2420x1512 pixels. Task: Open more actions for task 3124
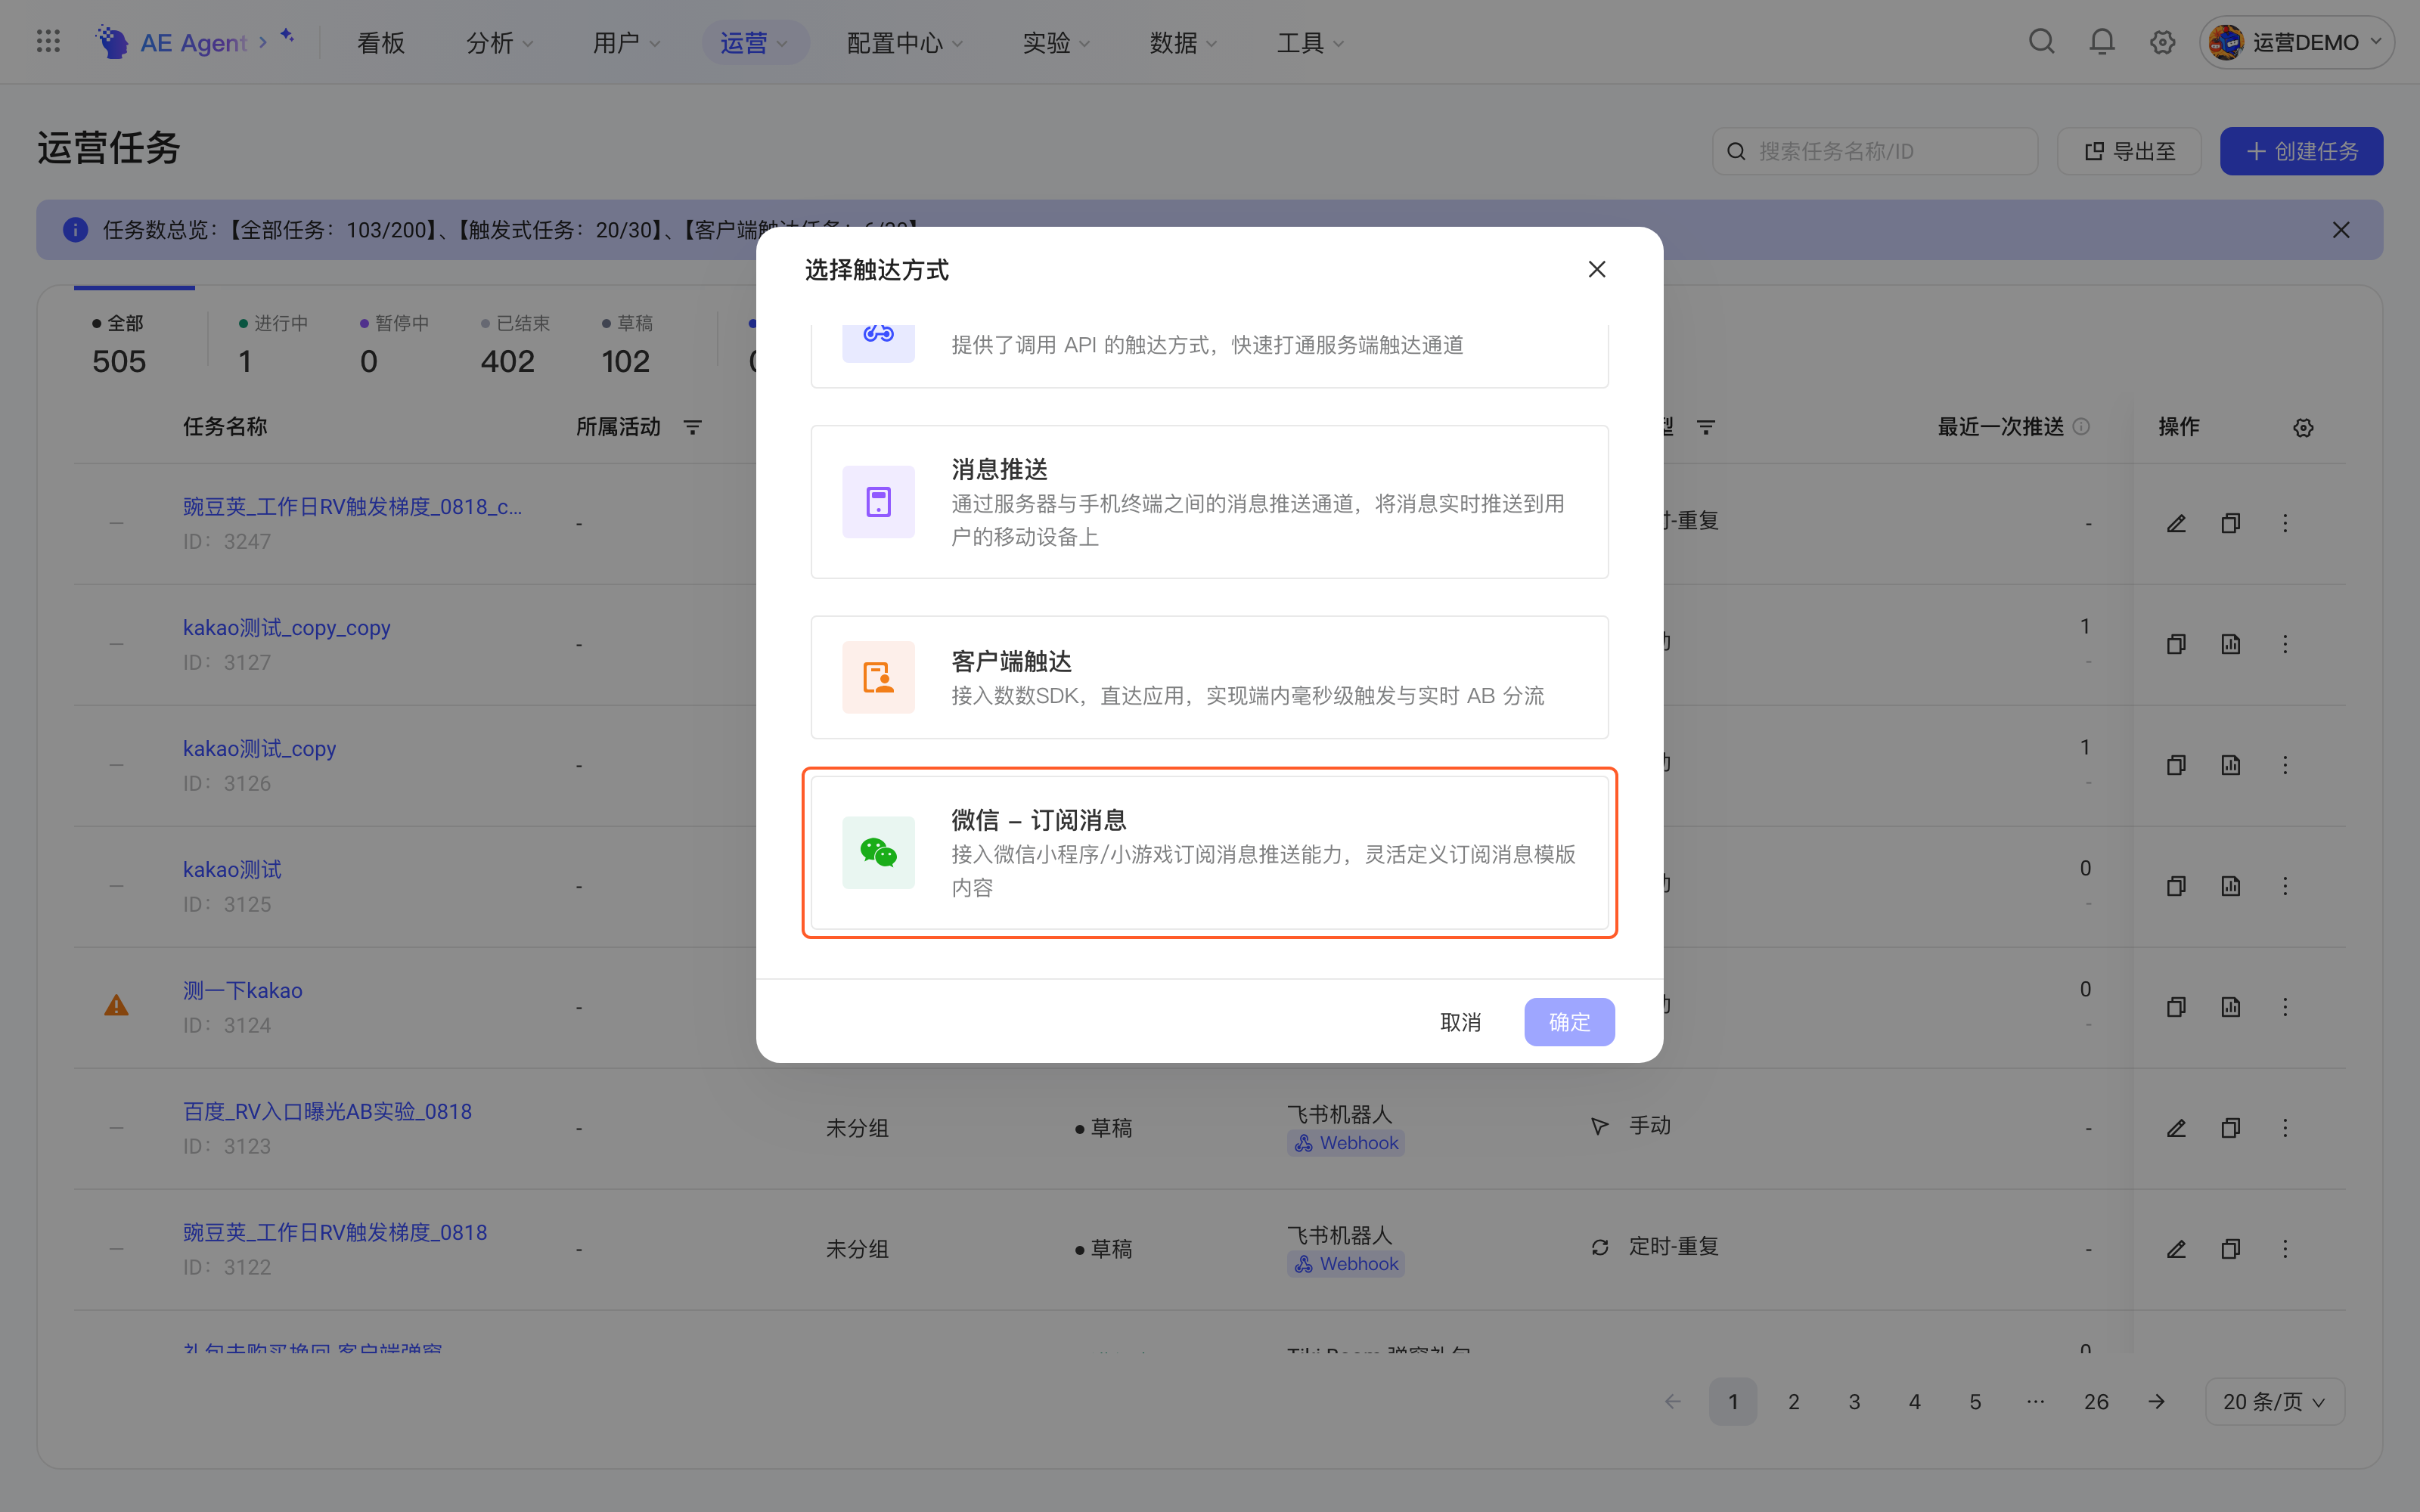point(2285,1007)
